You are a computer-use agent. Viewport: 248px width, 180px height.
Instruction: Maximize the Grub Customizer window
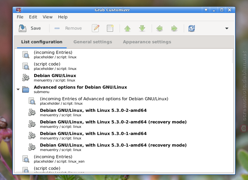(222, 10)
